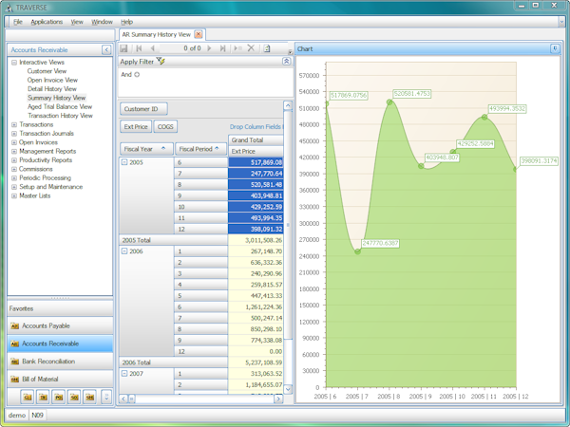Viewport: 570px width, 427px height.
Task: Collapse the 2005 fiscal year group
Action: click(124, 162)
